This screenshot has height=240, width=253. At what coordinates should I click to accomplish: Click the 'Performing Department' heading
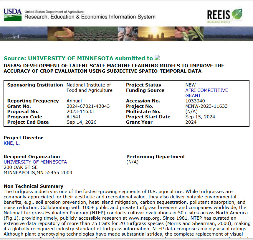156,157
